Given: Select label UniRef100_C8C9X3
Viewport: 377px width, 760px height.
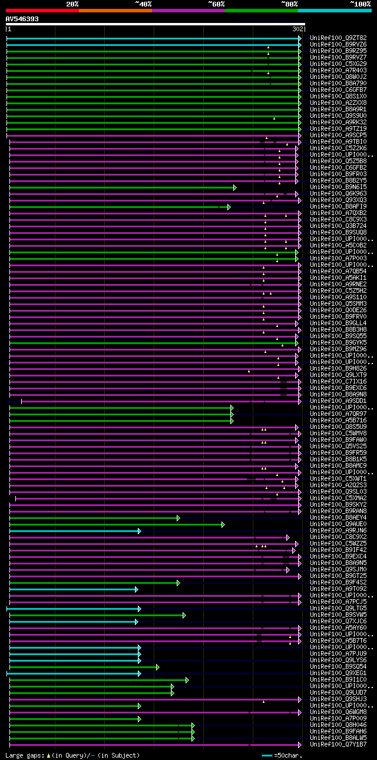Looking at the screenshot, I should (x=338, y=219).
